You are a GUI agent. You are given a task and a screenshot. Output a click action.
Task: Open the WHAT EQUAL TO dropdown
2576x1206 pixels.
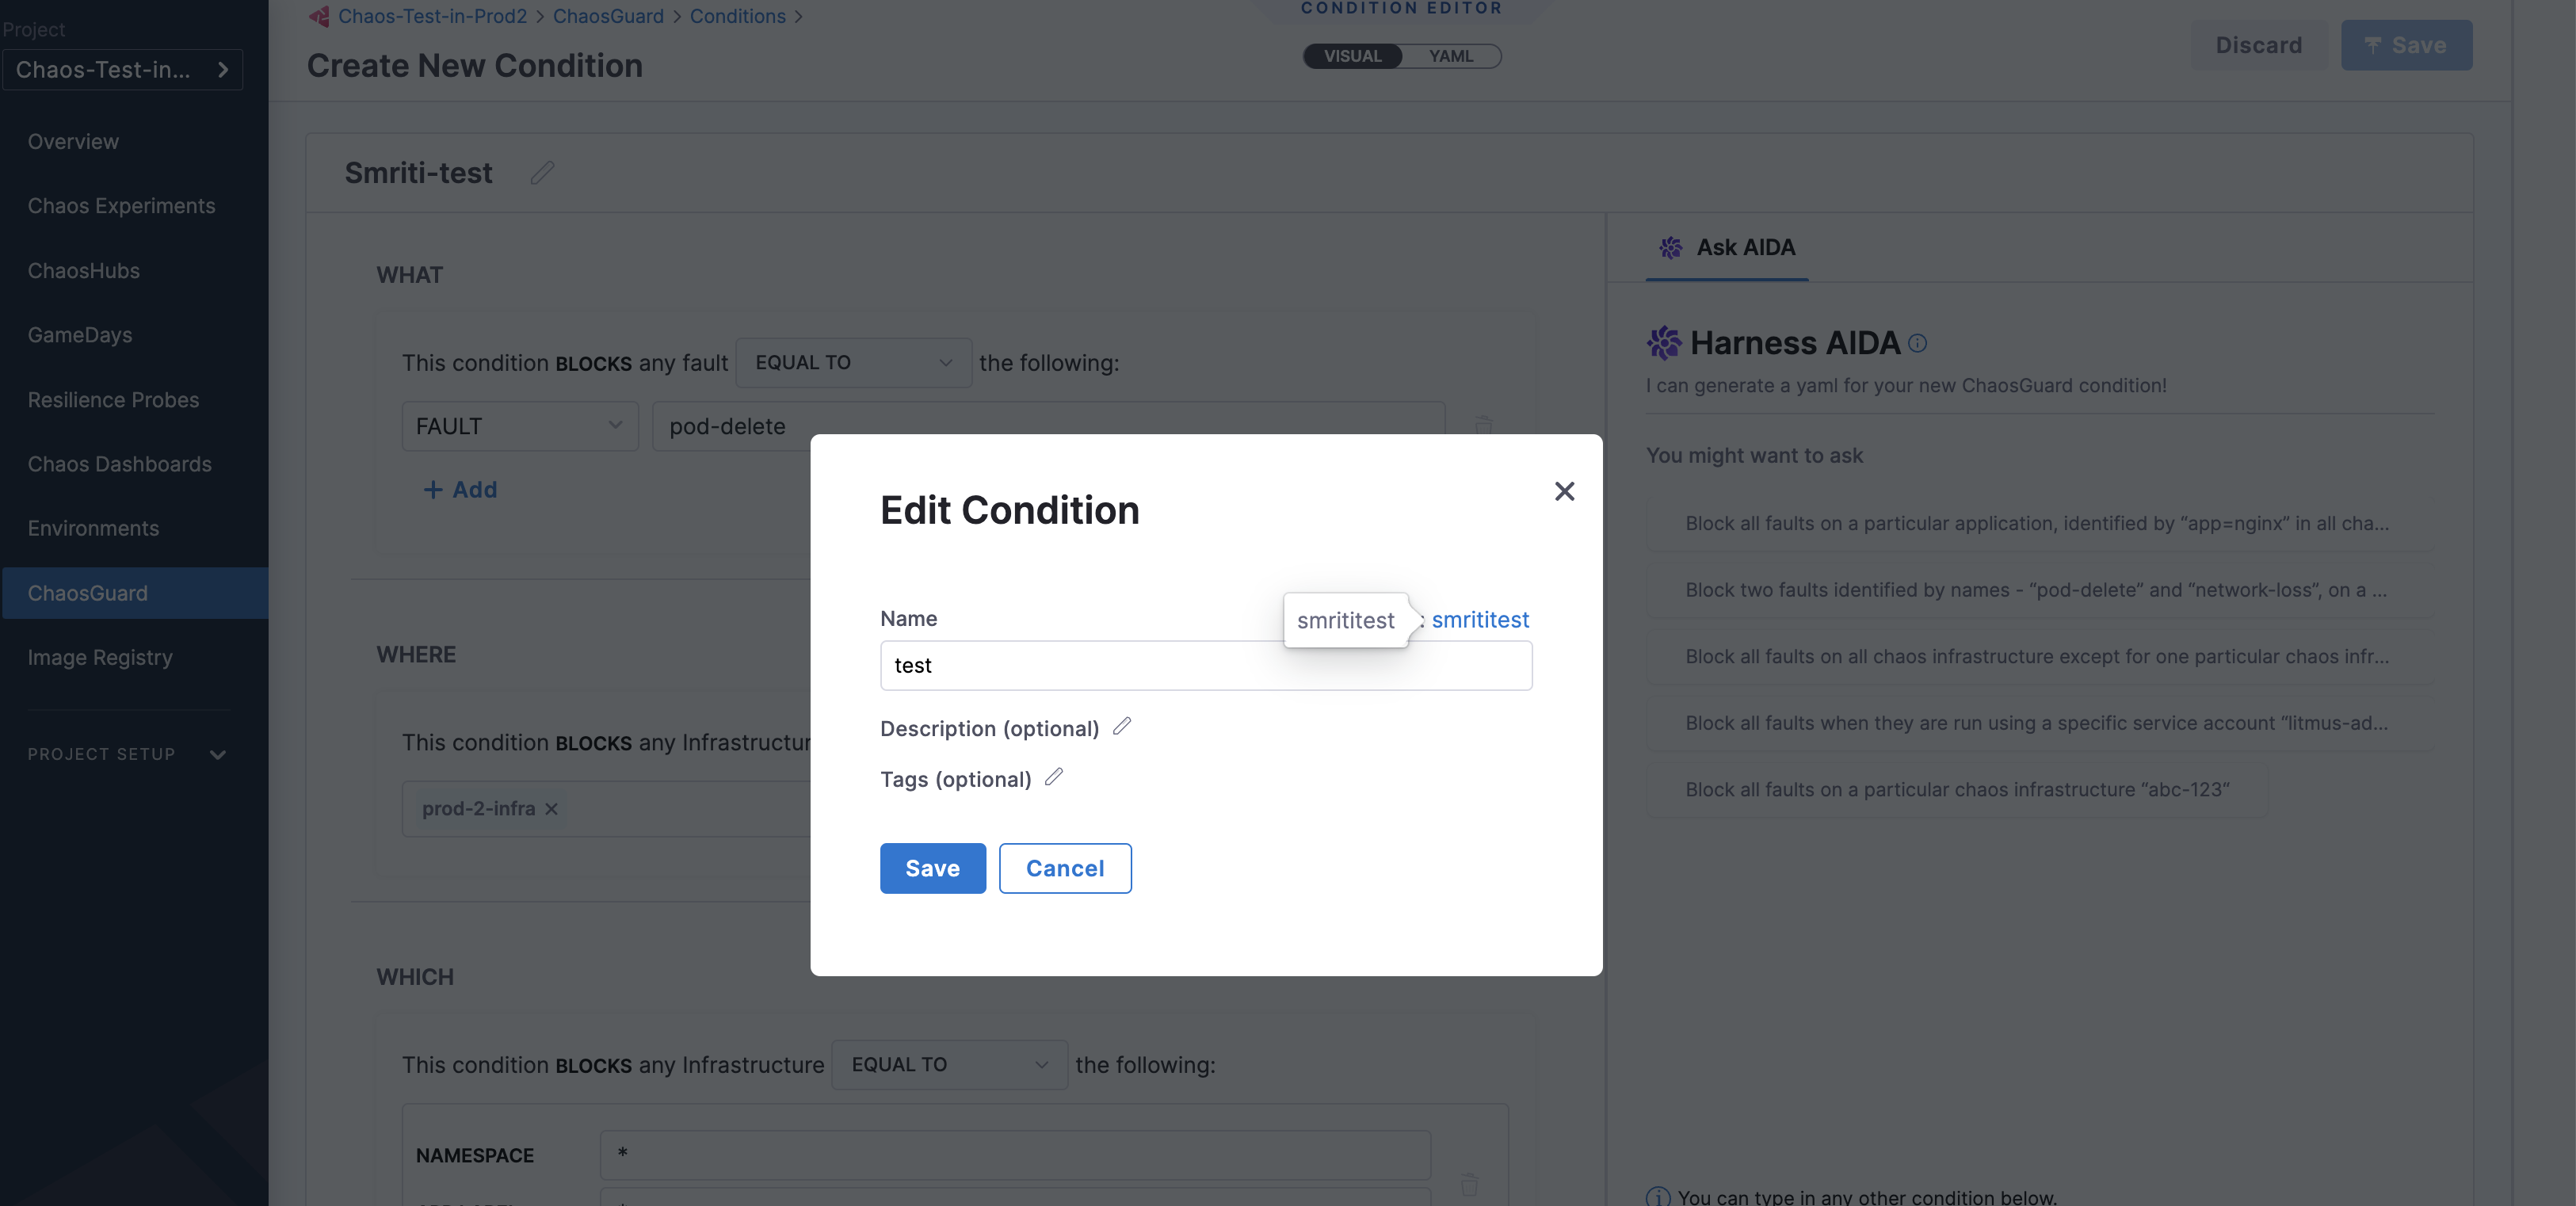(853, 362)
